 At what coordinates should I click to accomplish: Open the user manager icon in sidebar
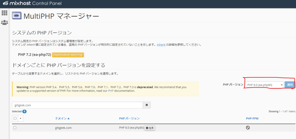tap(4, 22)
